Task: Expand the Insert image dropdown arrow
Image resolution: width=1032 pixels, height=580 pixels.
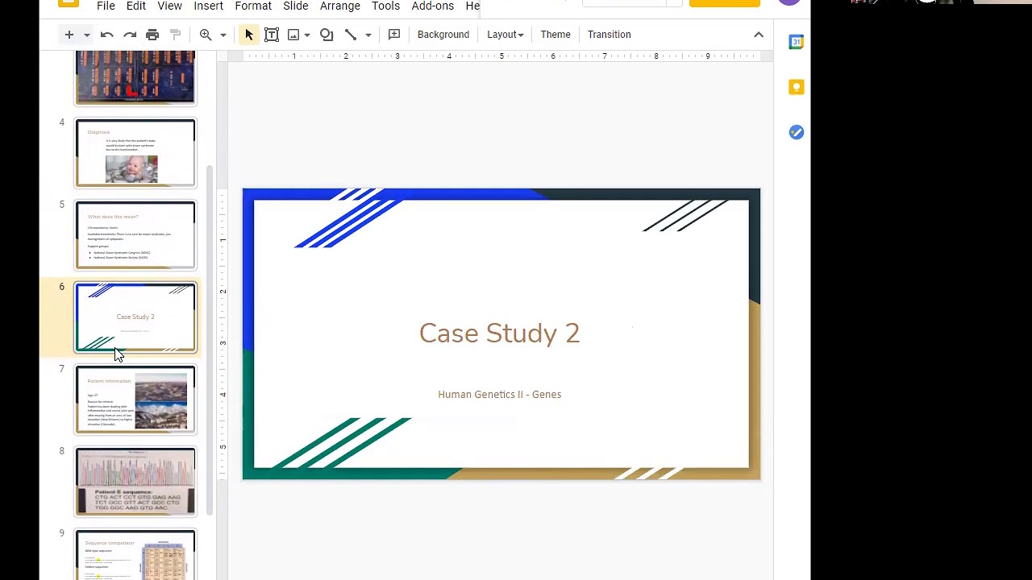Action: tap(307, 35)
